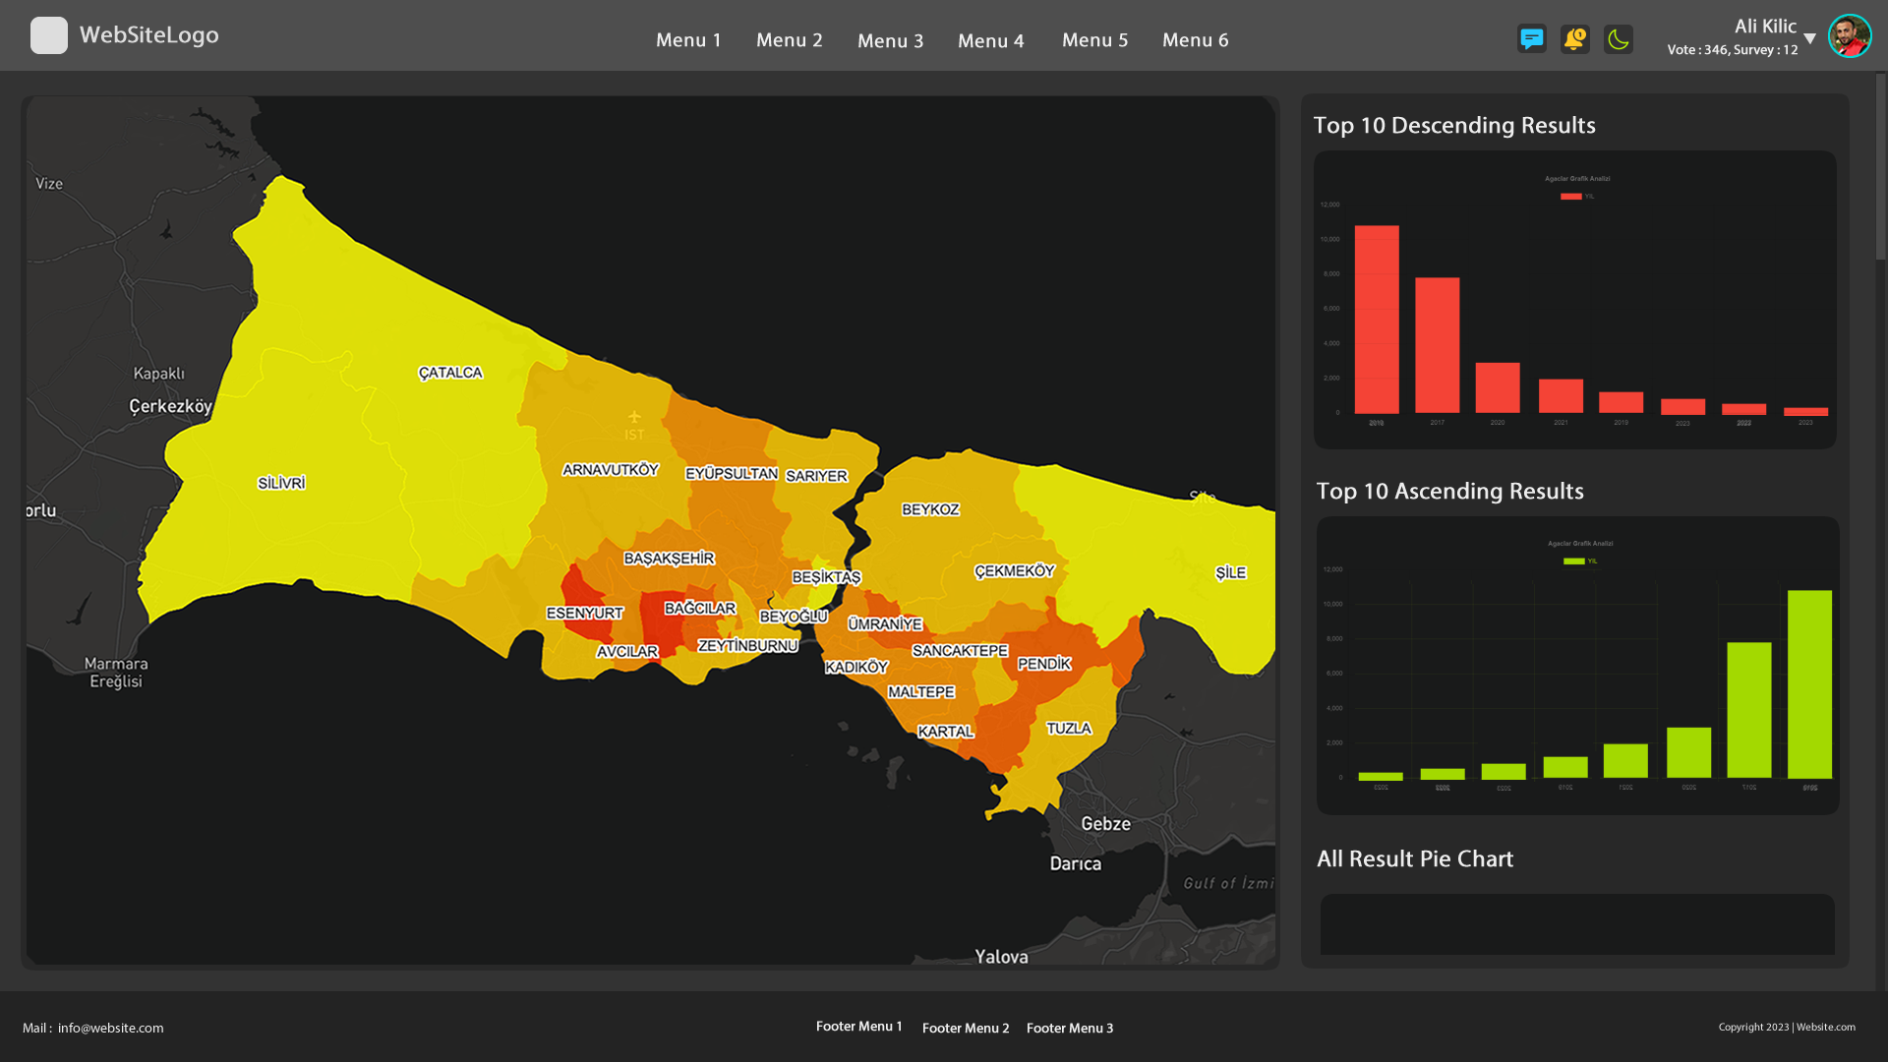Click the WebSiteLogo text
1888x1062 pixels.
pyautogui.click(x=149, y=35)
